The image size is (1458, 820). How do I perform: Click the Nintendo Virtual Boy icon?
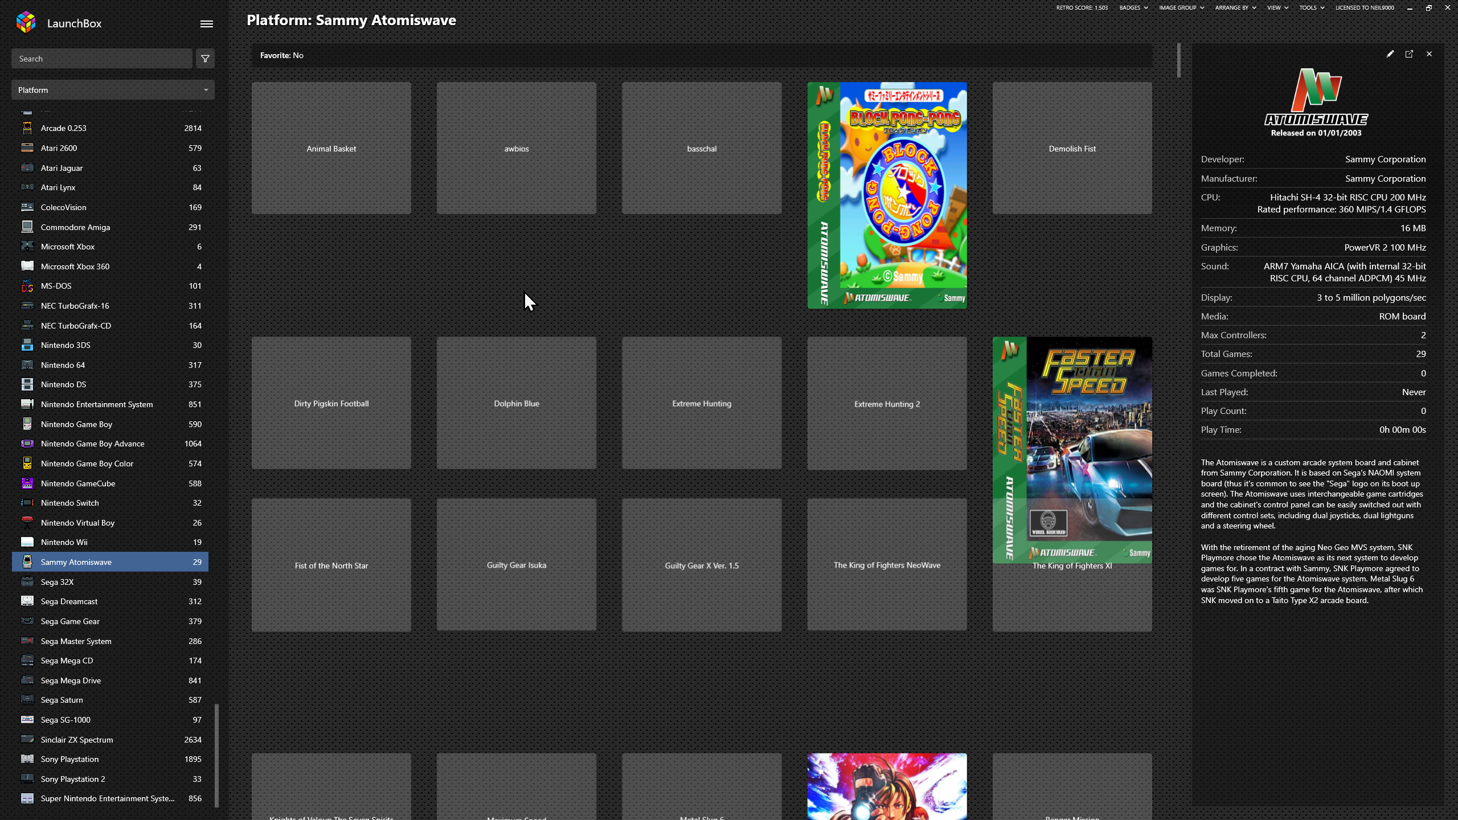click(x=27, y=523)
